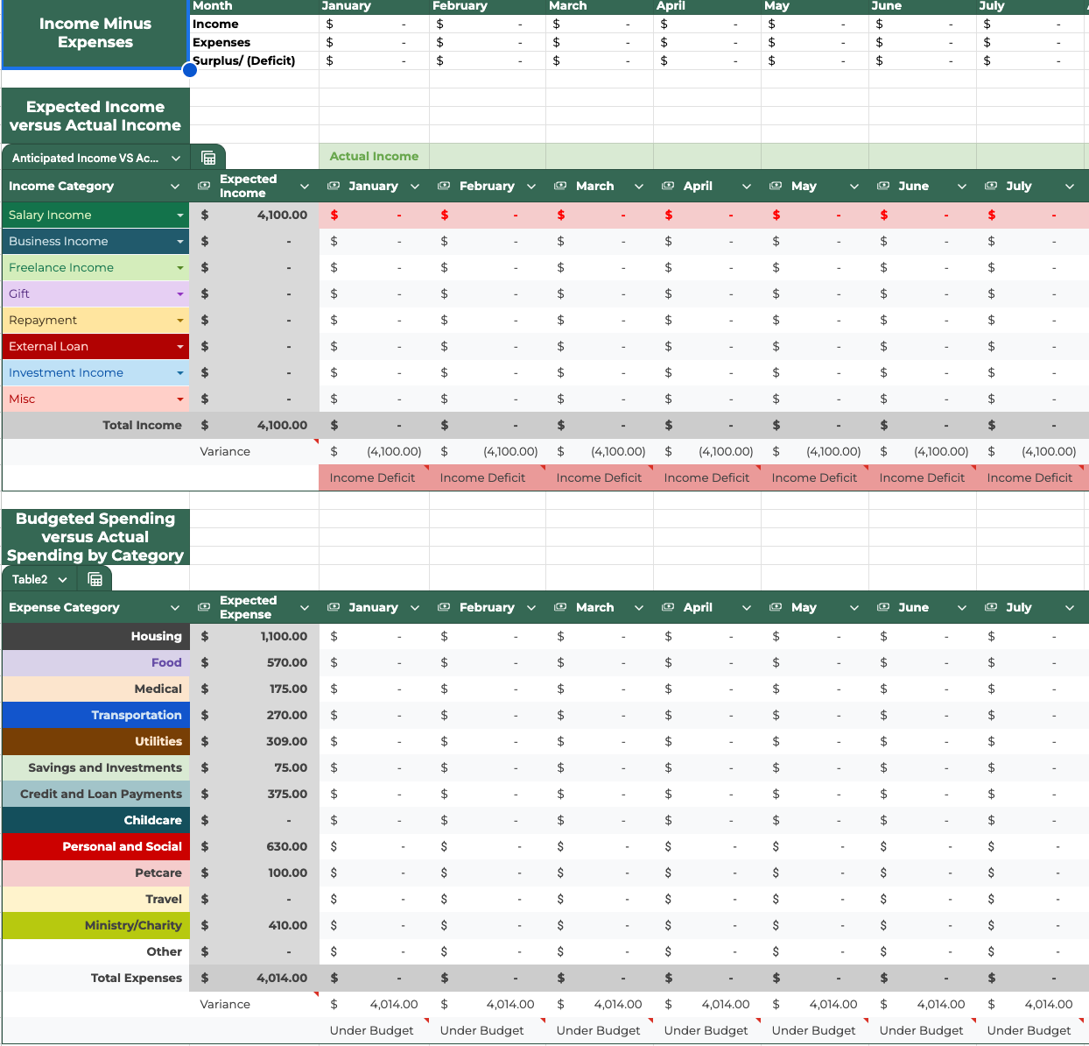
Task: Select the Total Expenses expected amount cell
Action: [254, 978]
